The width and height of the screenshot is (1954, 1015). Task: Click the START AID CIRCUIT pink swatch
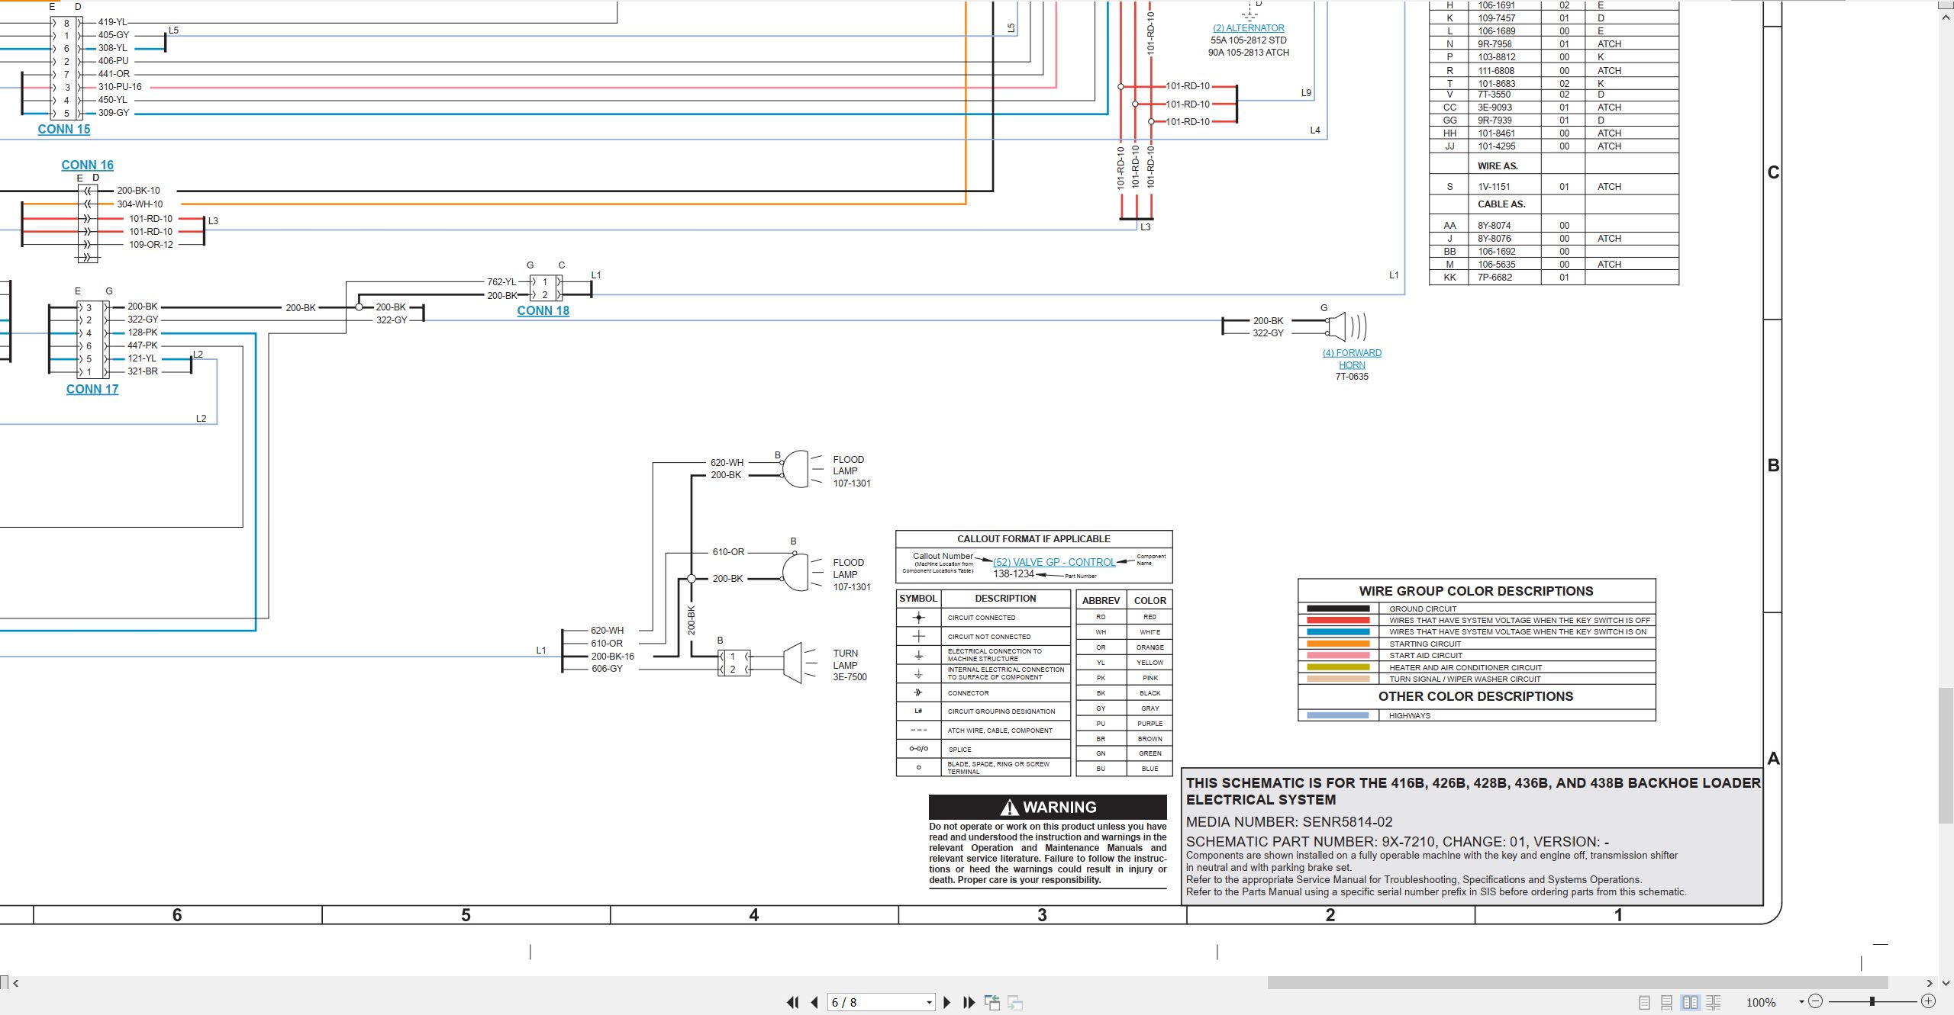coord(1338,655)
